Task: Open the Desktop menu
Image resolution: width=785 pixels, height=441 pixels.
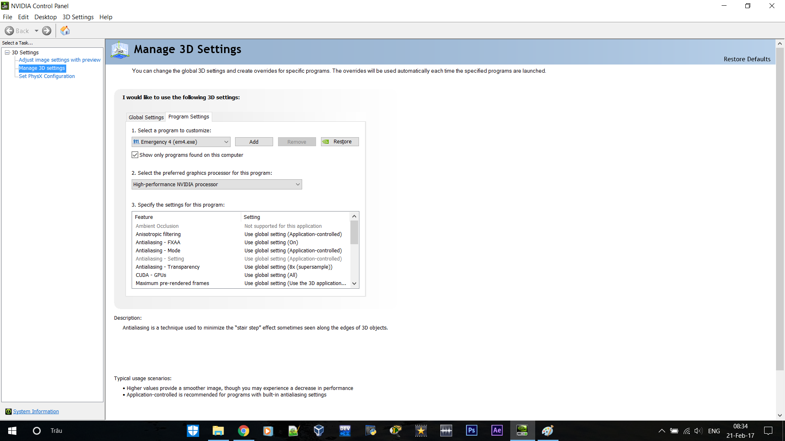Action: coord(45,17)
